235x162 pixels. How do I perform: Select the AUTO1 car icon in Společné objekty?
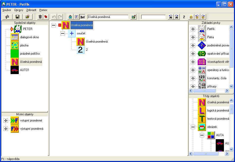pos(15,70)
